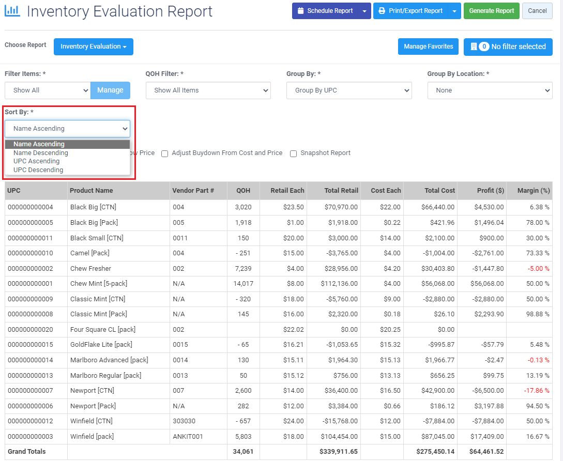Open the Filter Items Show All dropdown
563x461 pixels.
tap(48, 90)
